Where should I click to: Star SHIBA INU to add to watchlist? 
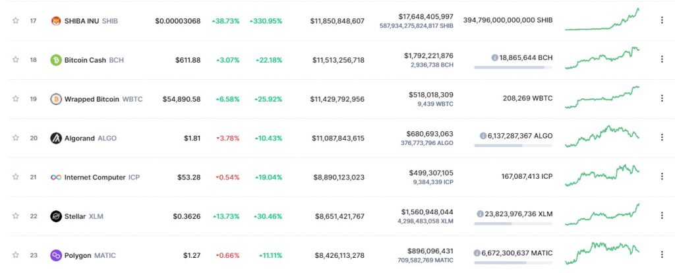coord(16,21)
